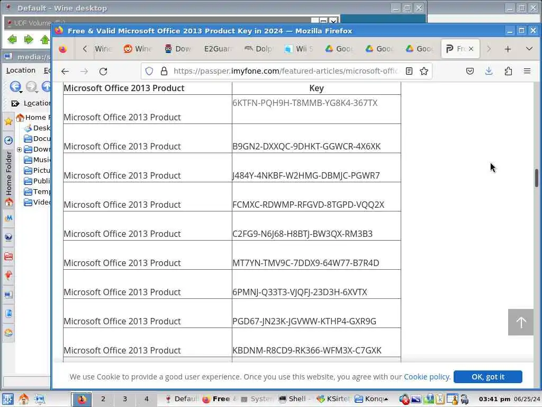
Task: Open taskbar home folder launcher
Action: coord(23,399)
